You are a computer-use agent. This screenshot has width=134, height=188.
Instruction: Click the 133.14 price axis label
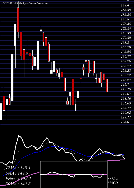click(x=126, y=109)
